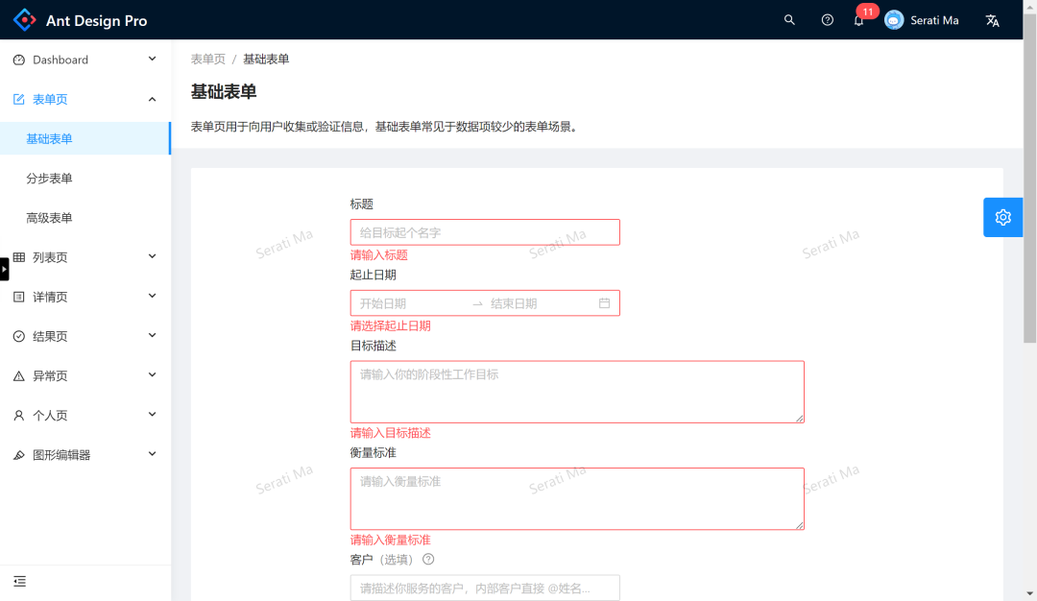Open the Dashboard menu label
Image resolution: width=1037 pixels, height=601 pixels.
60,60
